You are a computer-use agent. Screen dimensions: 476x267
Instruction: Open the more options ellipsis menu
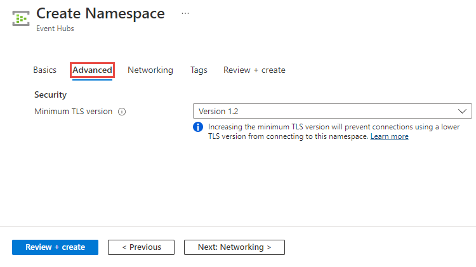pyautogui.click(x=185, y=13)
